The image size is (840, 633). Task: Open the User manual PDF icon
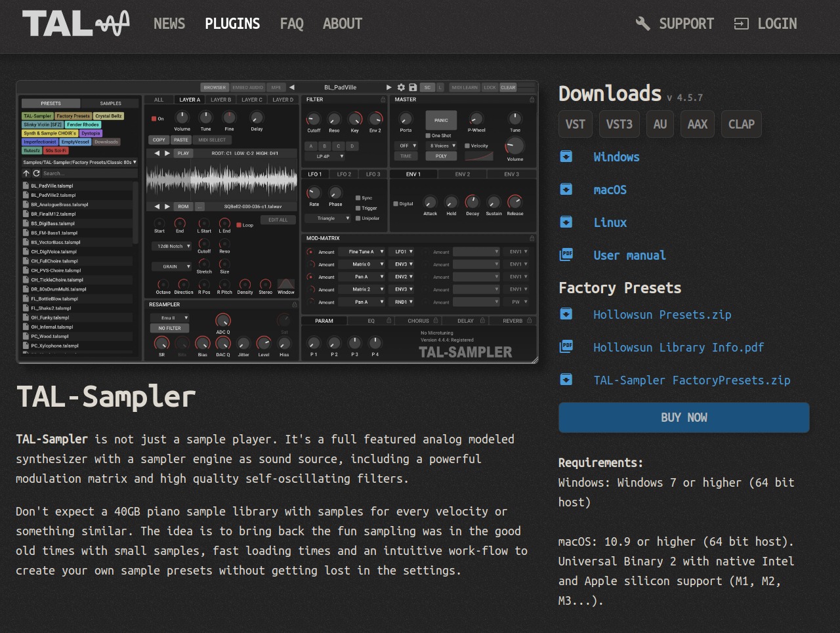tap(566, 255)
